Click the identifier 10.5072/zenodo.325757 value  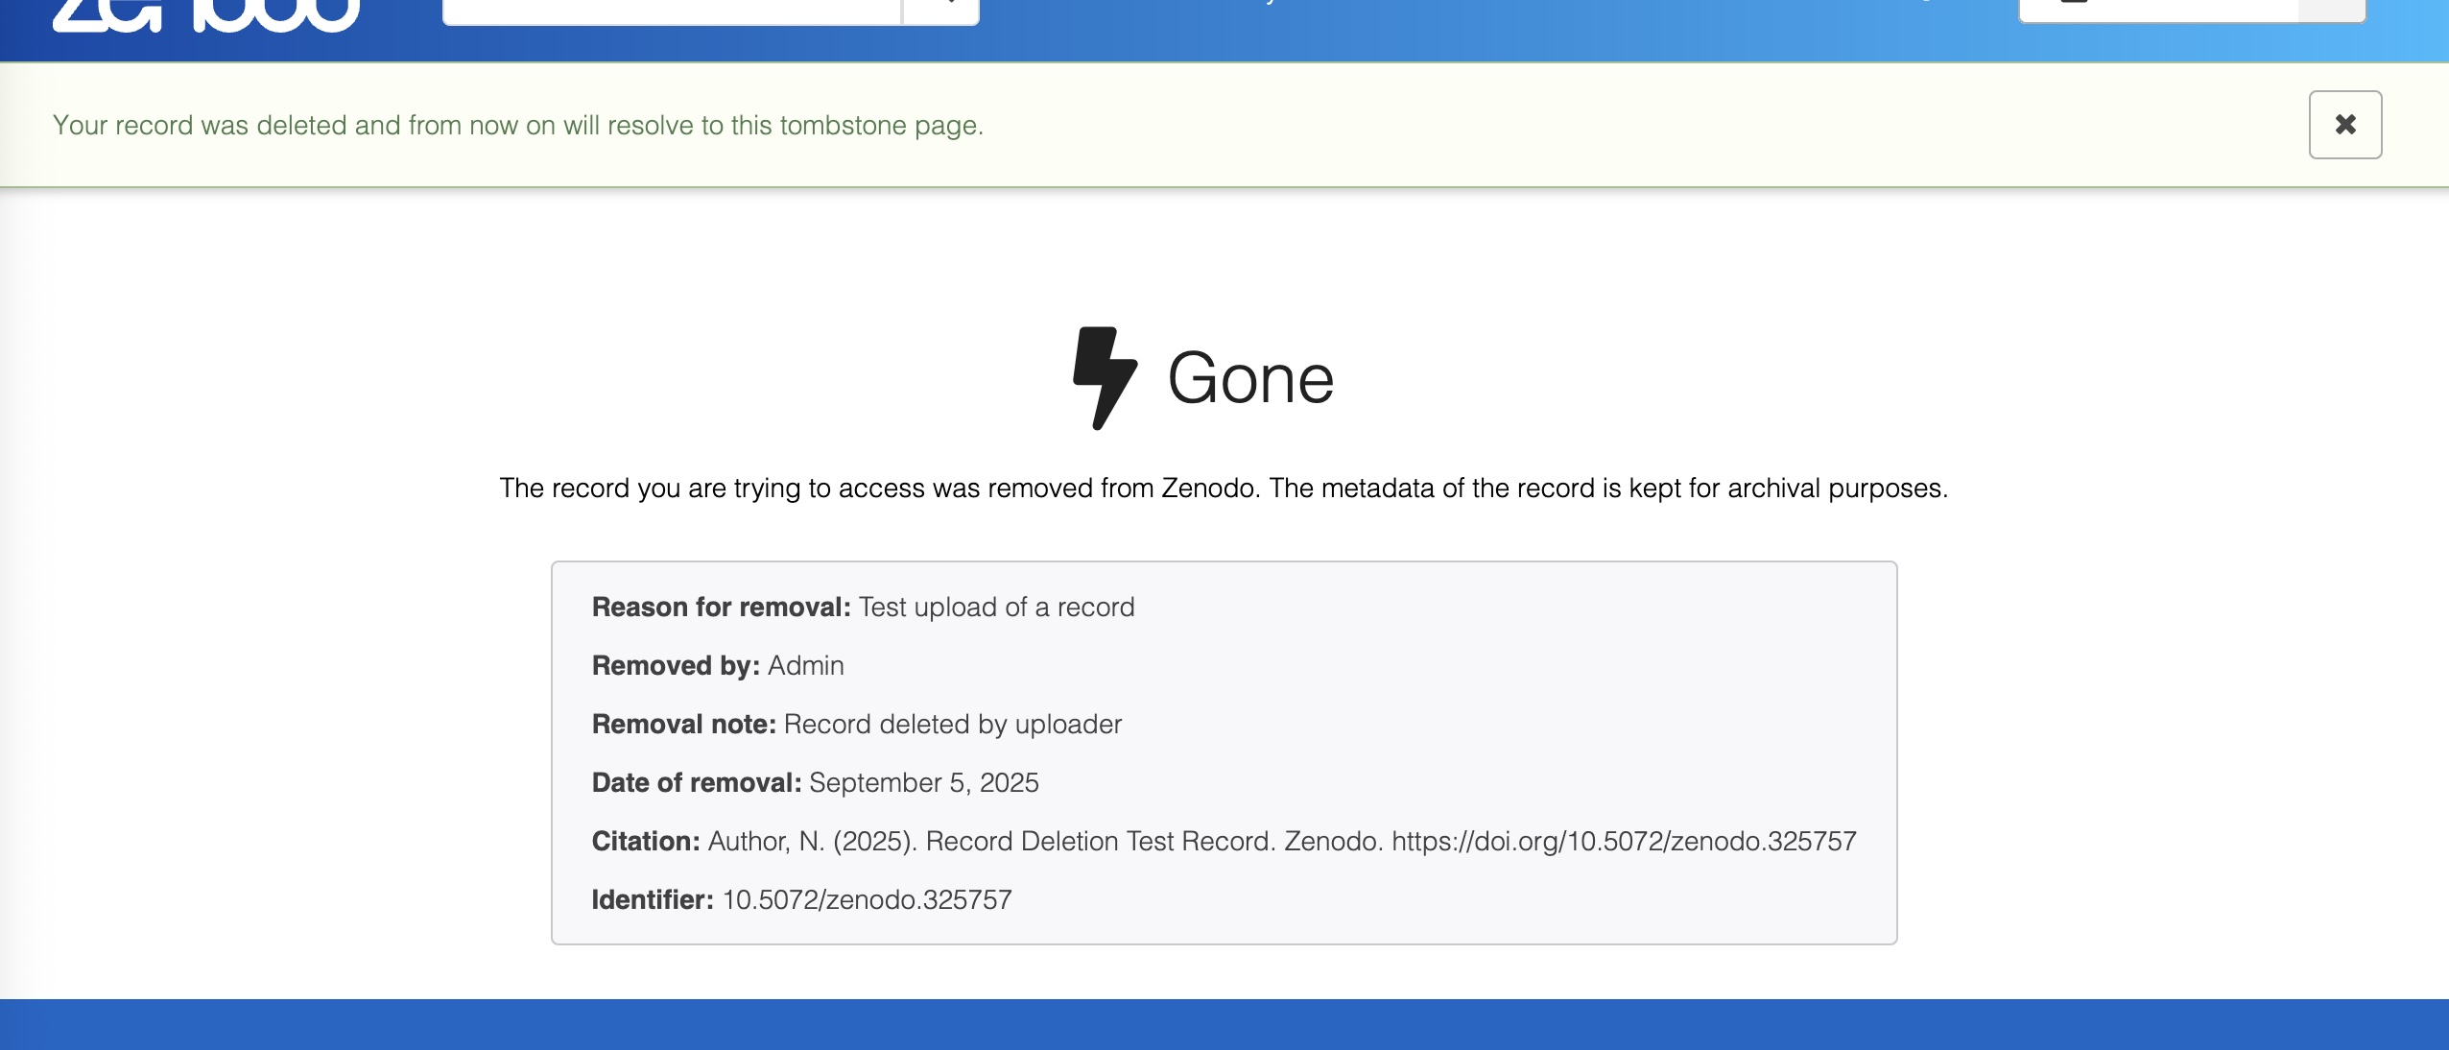(867, 899)
